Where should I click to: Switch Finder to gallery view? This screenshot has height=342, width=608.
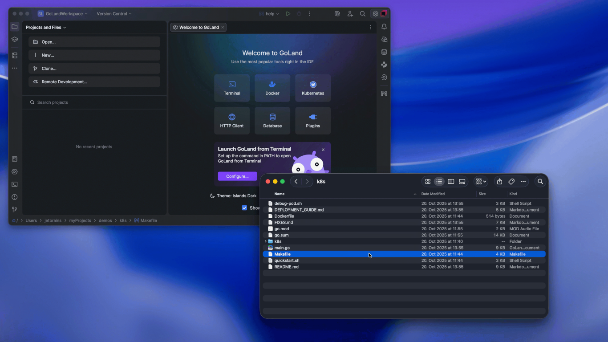(x=462, y=182)
